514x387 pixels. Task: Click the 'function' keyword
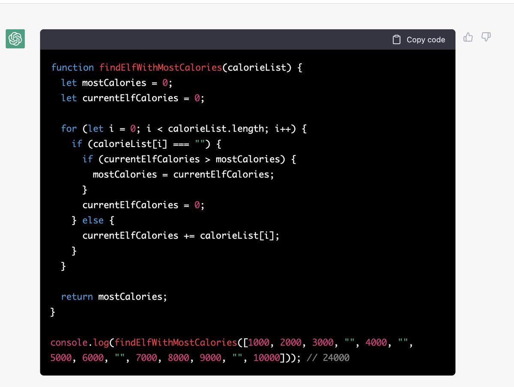72,67
